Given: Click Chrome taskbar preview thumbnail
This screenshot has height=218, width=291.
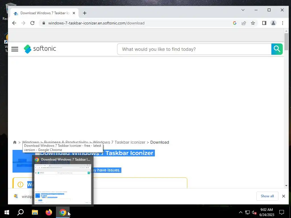Looking at the screenshot, I should point(63,184).
